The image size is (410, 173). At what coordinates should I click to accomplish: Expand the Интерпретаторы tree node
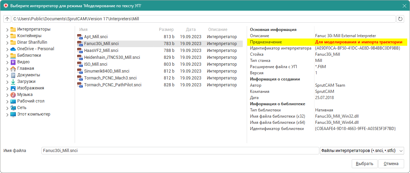click(x=7, y=30)
